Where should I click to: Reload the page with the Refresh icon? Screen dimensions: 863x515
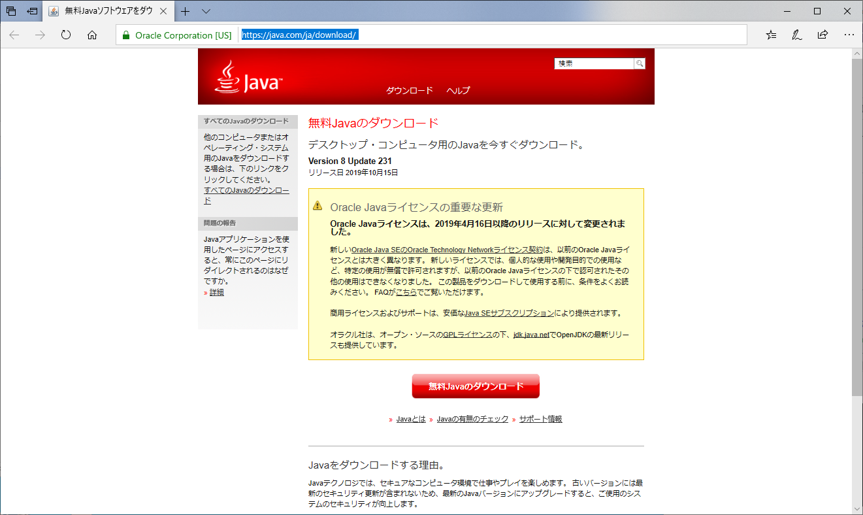66,35
